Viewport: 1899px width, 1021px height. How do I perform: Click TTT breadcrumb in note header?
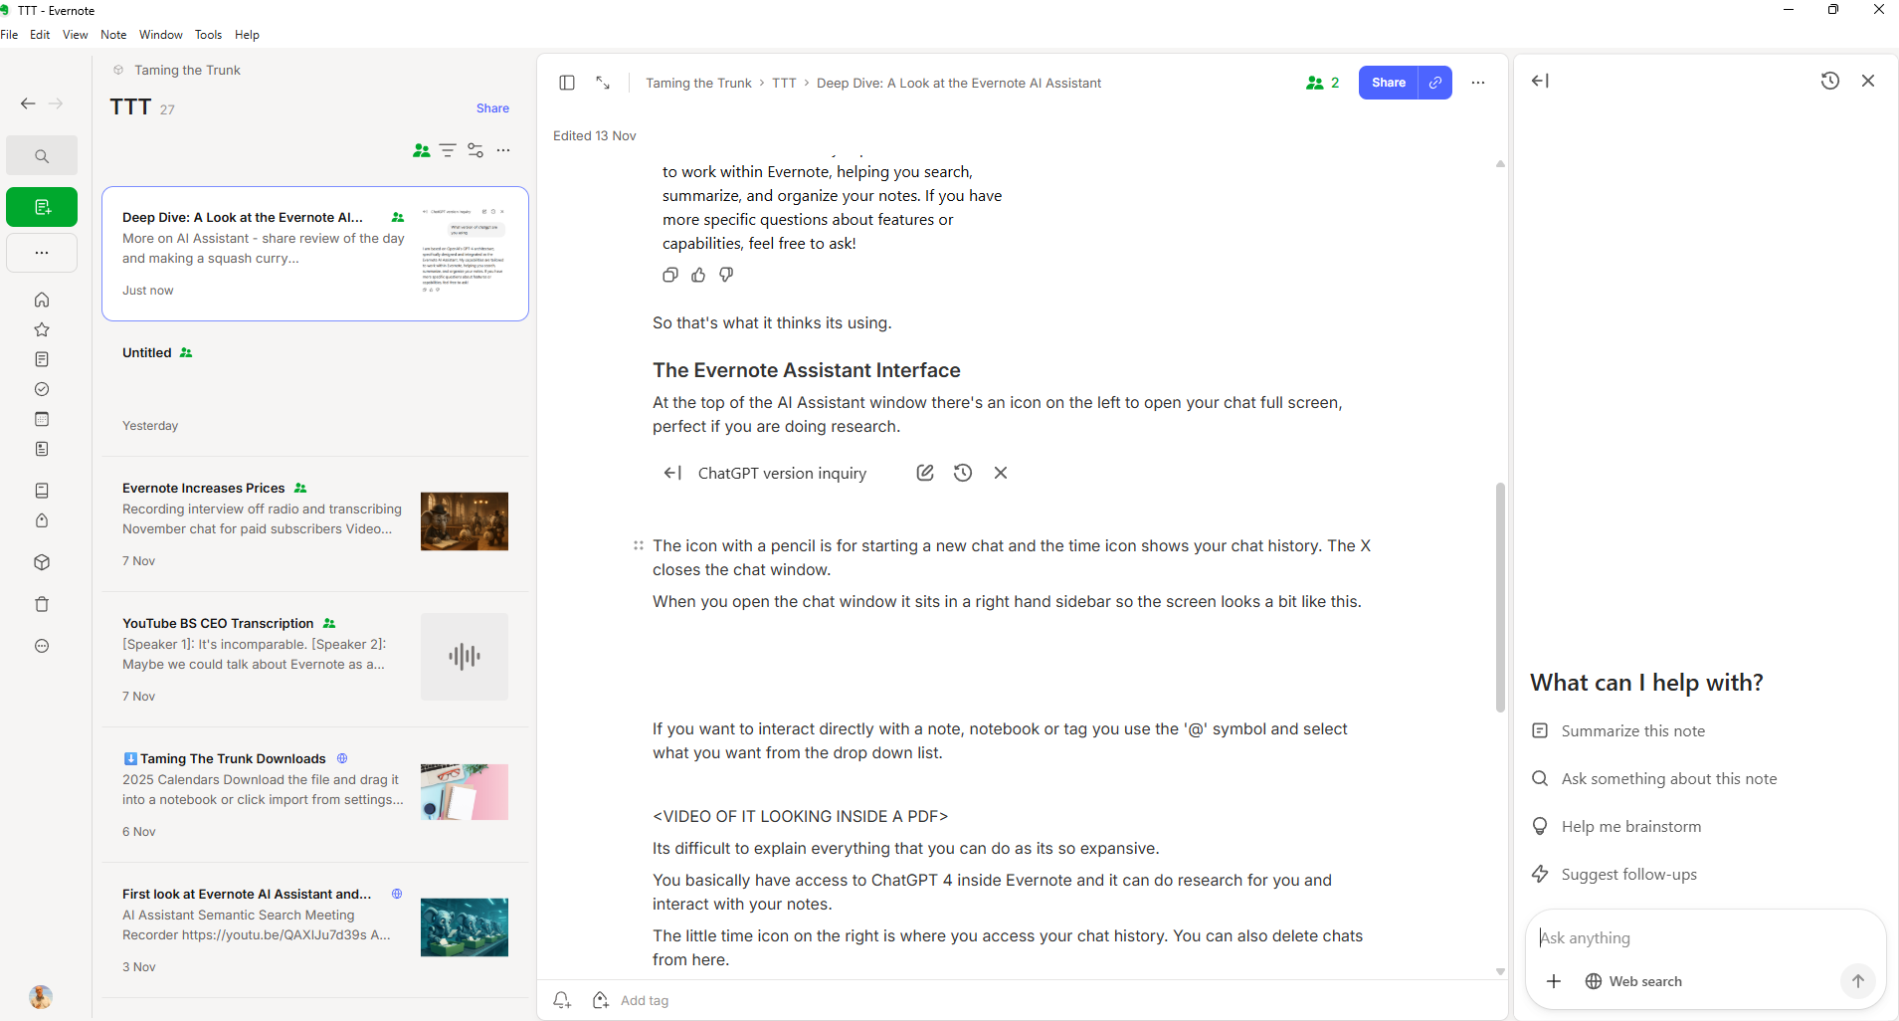click(784, 83)
